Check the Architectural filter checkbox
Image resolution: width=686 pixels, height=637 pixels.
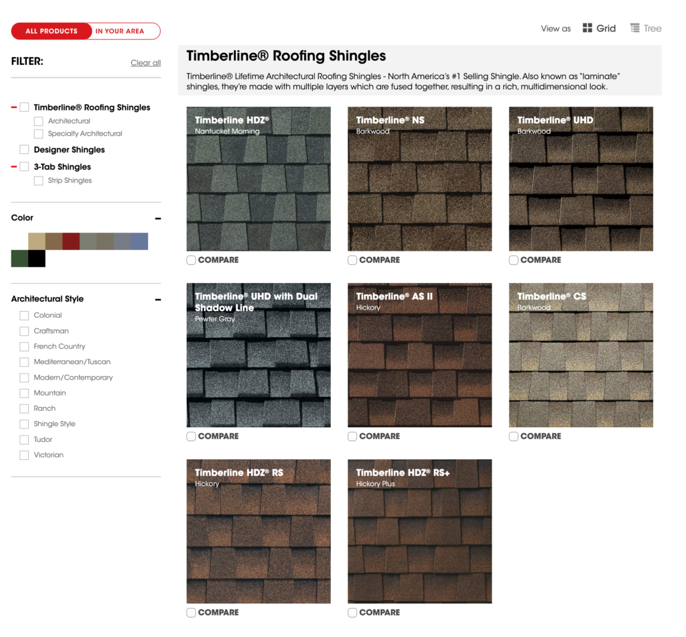[x=38, y=121]
